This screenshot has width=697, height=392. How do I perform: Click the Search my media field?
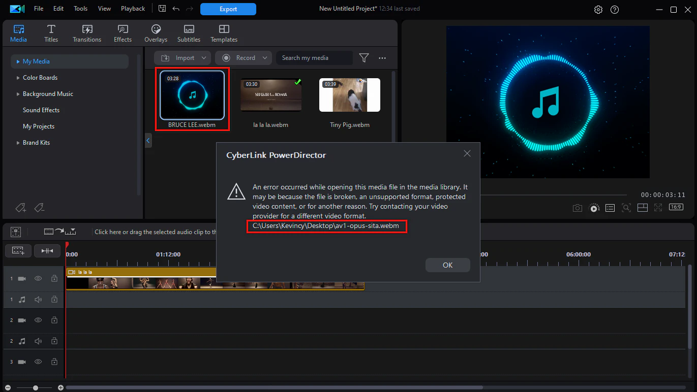point(314,58)
